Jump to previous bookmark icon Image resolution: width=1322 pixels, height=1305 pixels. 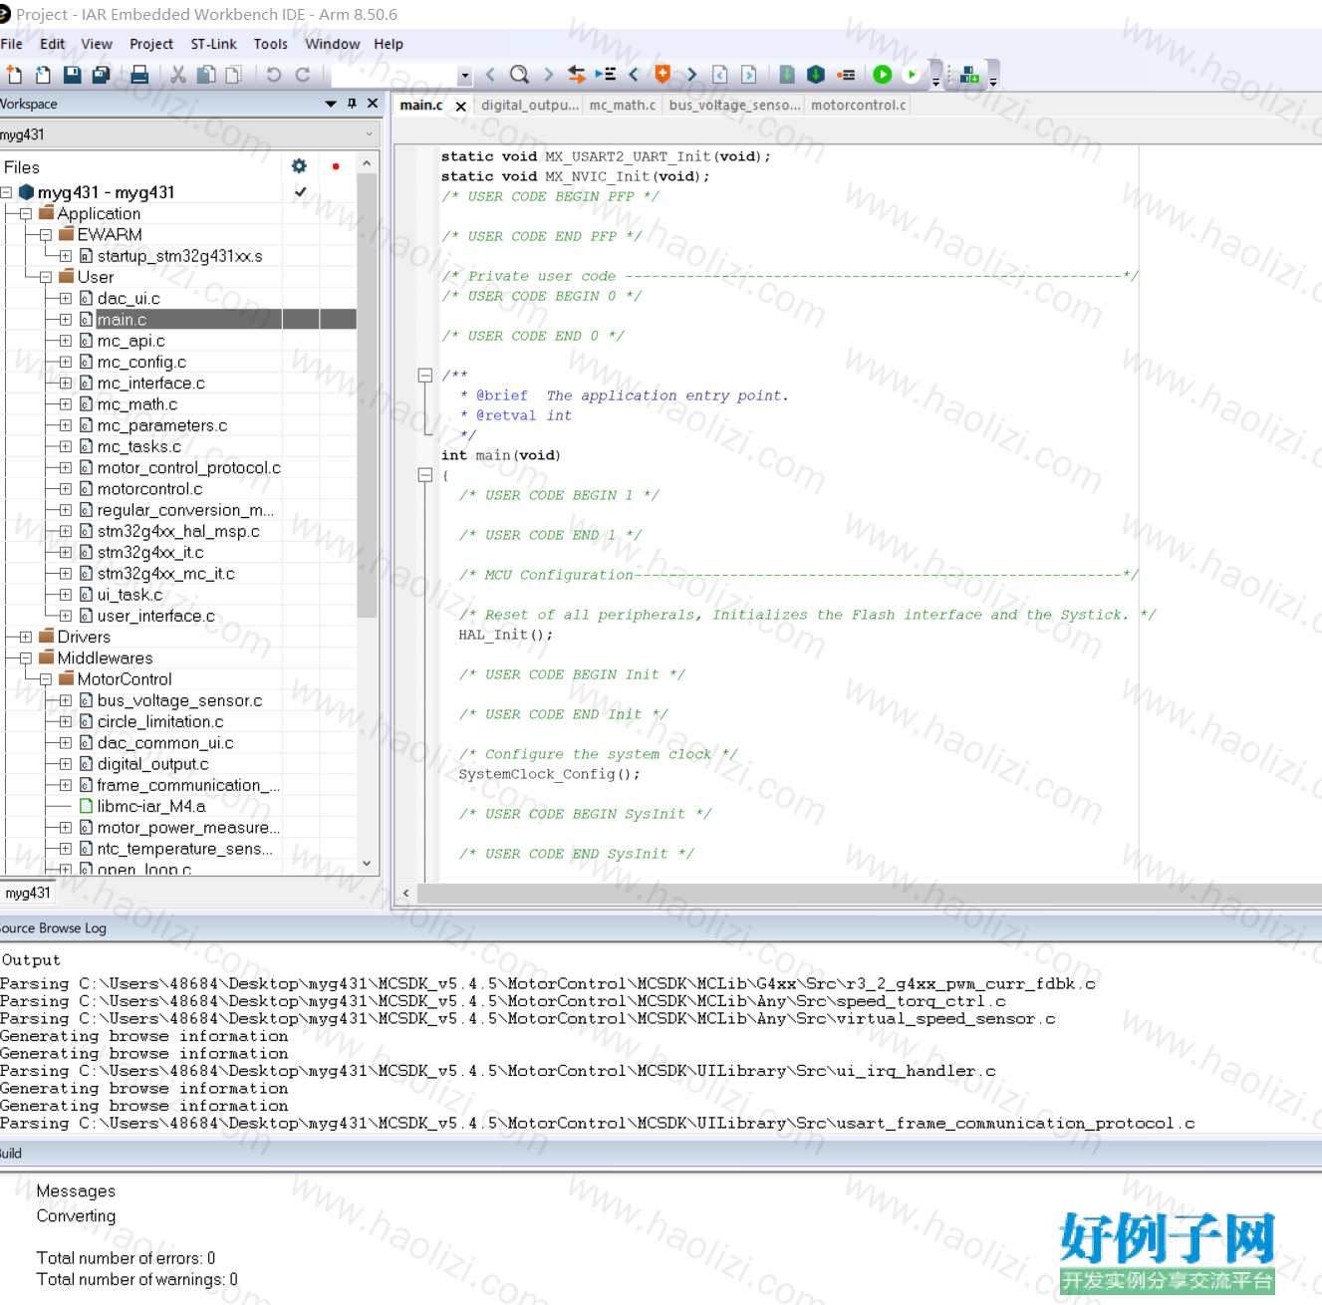(634, 75)
